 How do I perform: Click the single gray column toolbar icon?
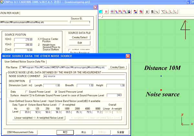tap(147, 12)
